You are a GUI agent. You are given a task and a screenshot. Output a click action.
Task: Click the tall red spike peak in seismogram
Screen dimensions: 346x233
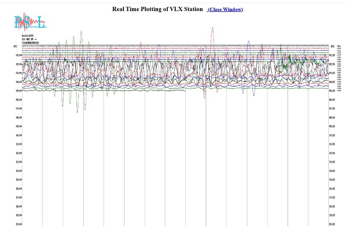pos(213,28)
